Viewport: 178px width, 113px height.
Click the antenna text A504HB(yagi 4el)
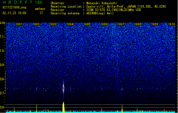click(x=100, y=13)
